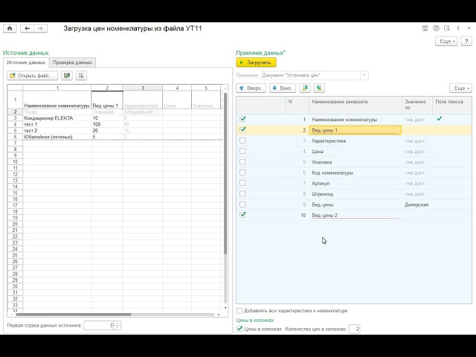Uncheck the Наименование номенклатуры row checkbox

pos(242,119)
